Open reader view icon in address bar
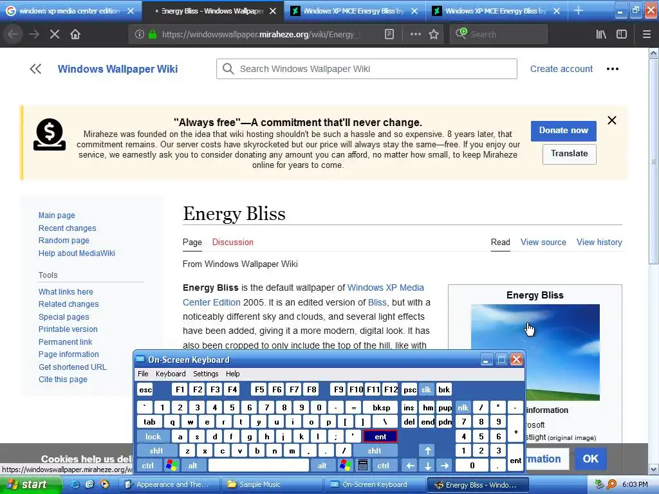The height and width of the screenshot is (494, 659). [x=389, y=35]
